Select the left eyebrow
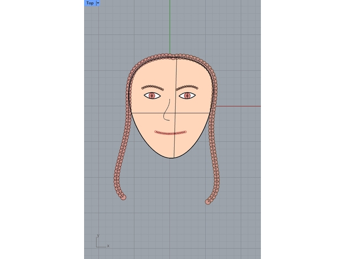Viewport: 345px width, 259px height. click(153, 86)
